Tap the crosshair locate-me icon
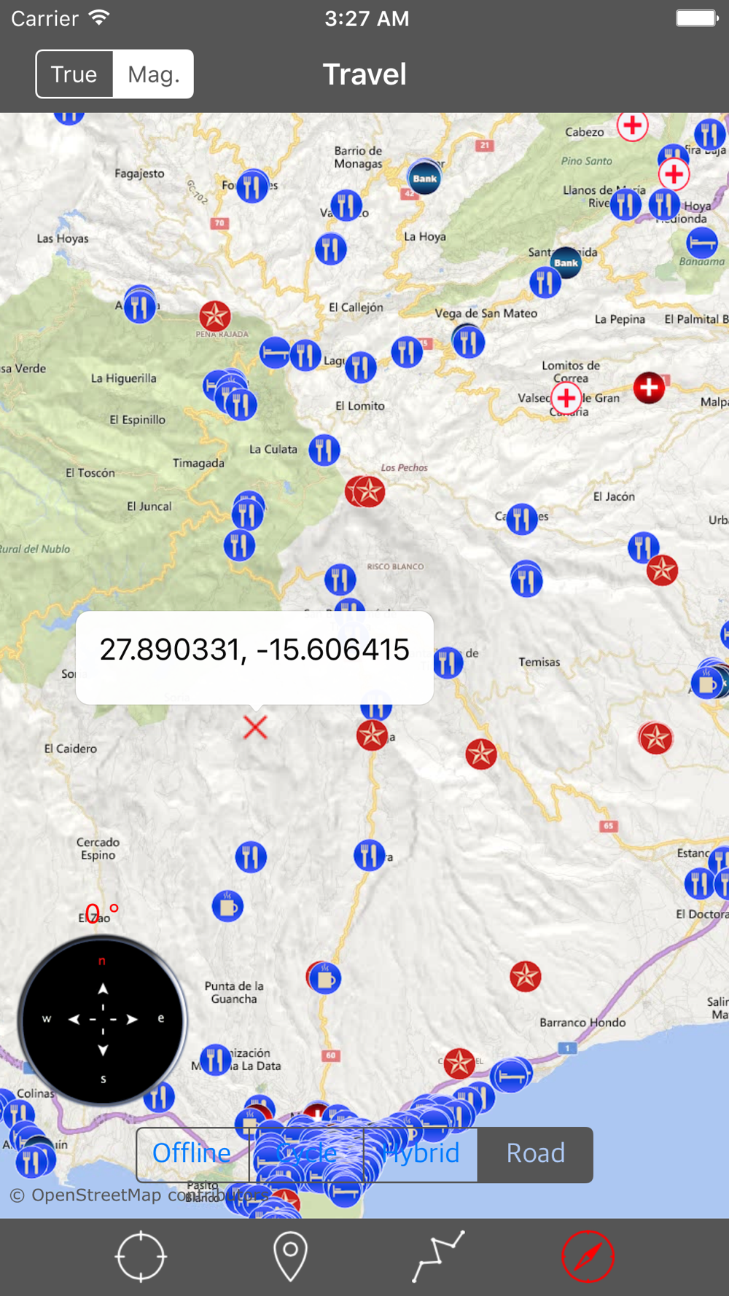729x1296 pixels. [x=141, y=1257]
